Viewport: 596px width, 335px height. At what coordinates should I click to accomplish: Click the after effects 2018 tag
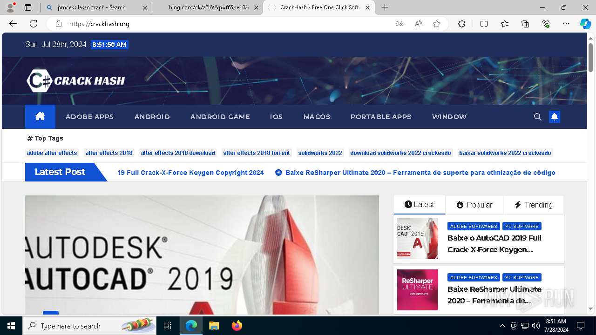tap(109, 153)
